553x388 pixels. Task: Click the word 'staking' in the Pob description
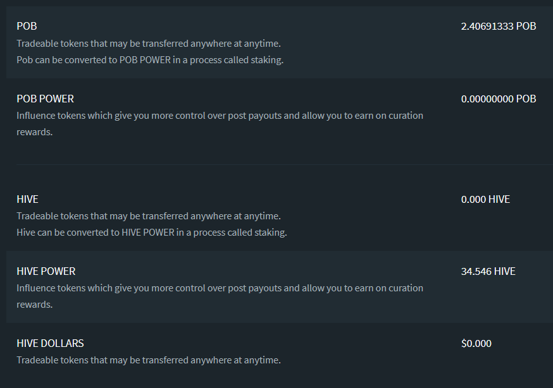[266, 60]
